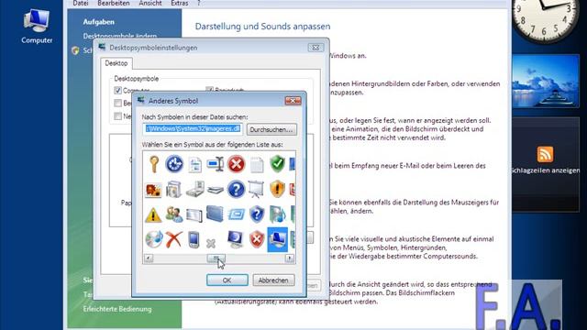Select the highlighted computer monitor icon
This screenshot has width=587, height=330.
277,239
